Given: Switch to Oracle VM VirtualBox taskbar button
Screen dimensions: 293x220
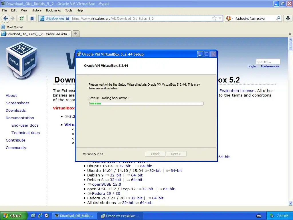Looking at the screenshot, I should tap(121, 216).
